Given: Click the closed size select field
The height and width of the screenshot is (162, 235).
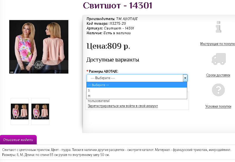Looking at the screenshot, I should click(x=135, y=78).
